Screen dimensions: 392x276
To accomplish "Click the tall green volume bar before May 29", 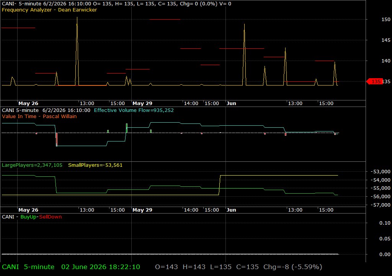I will pos(127,128).
